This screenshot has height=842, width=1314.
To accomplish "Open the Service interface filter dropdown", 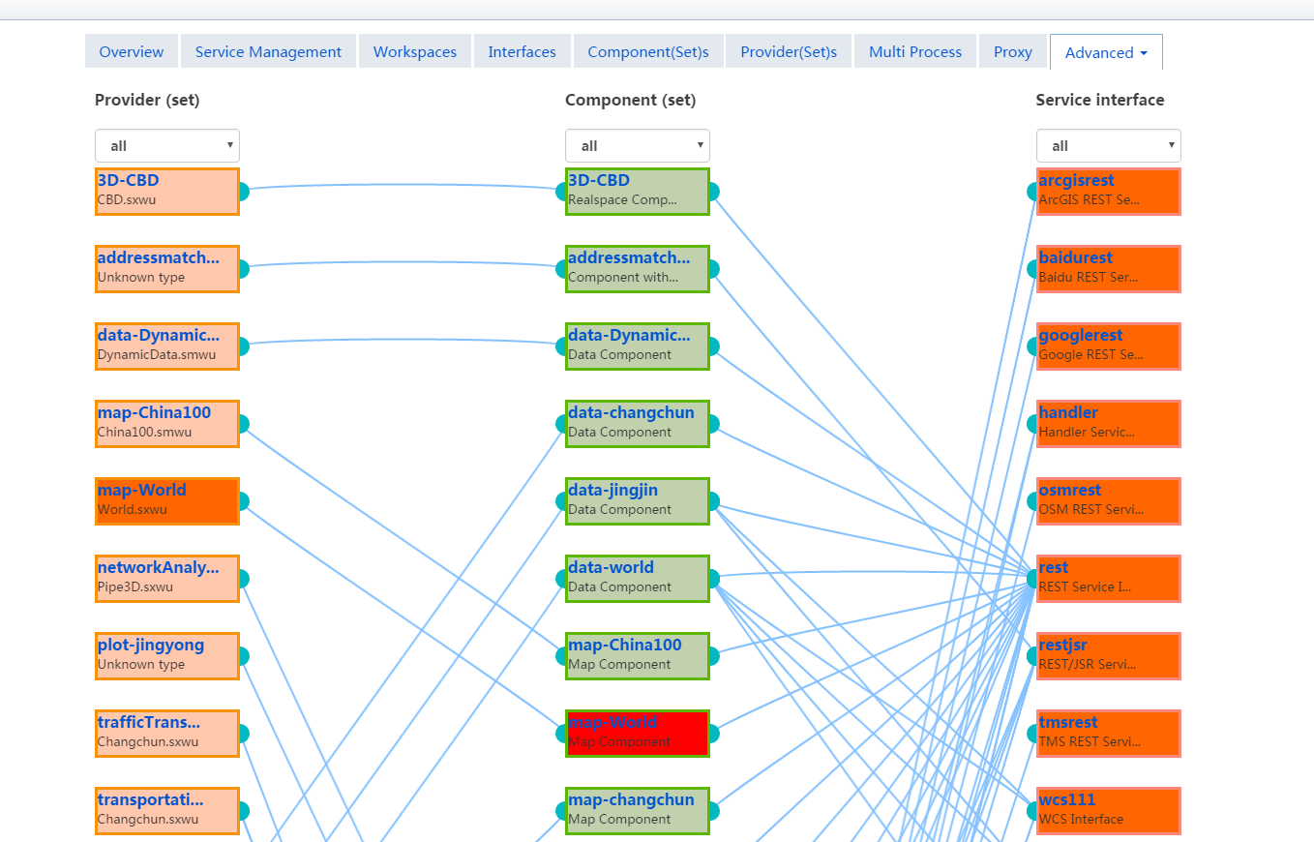I will (1108, 146).
